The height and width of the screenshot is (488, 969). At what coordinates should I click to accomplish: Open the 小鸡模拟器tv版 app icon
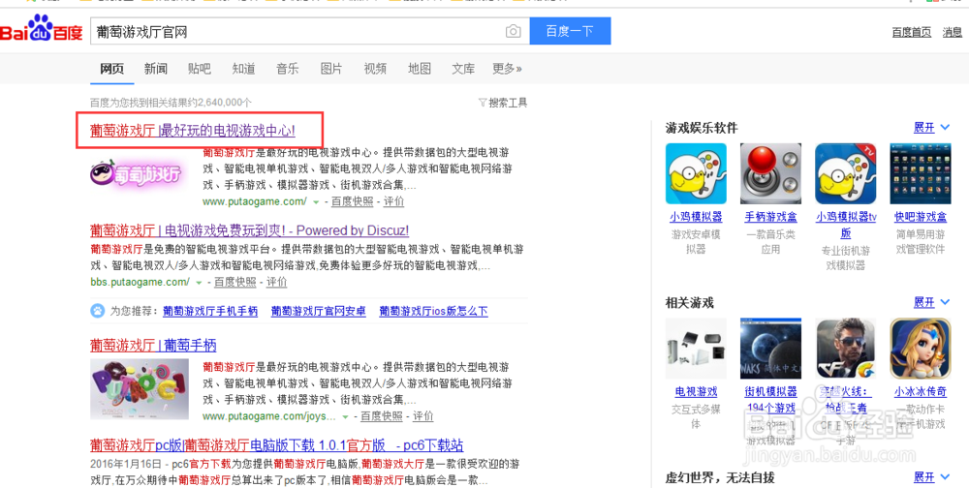pos(845,173)
